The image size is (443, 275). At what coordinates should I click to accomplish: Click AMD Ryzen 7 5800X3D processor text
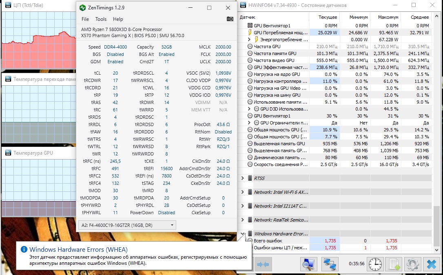pos(122,29)
